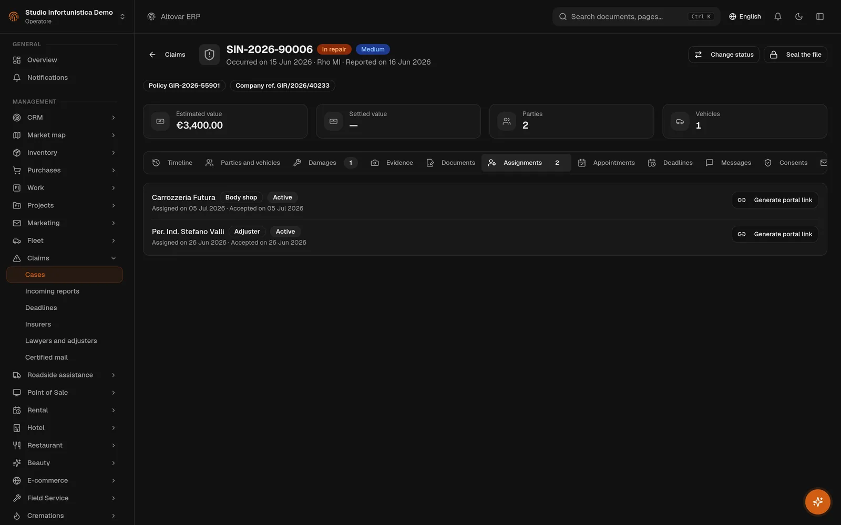Expand the Marketing chevron
Viewport: 841px width, 525px height.
tap(114, 223)
